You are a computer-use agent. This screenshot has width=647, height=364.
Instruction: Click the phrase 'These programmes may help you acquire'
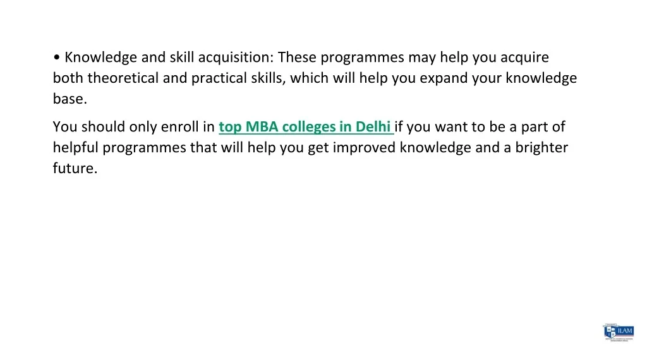413,58
